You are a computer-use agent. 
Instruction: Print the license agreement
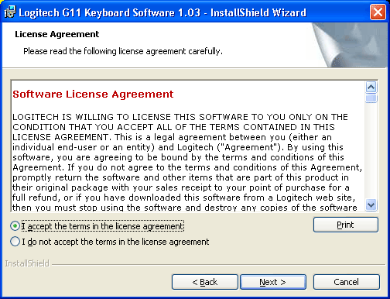pyautogui.click(x=346, y=225)
